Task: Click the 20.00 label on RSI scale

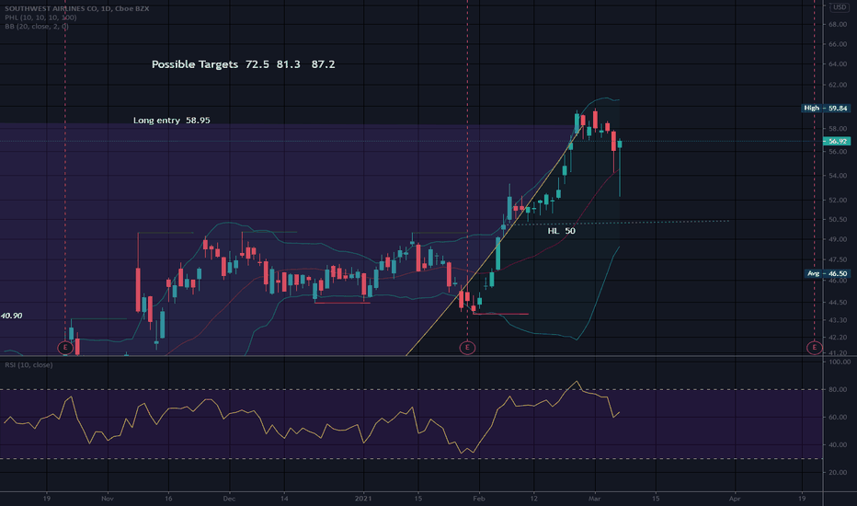Action: [838, 473]
